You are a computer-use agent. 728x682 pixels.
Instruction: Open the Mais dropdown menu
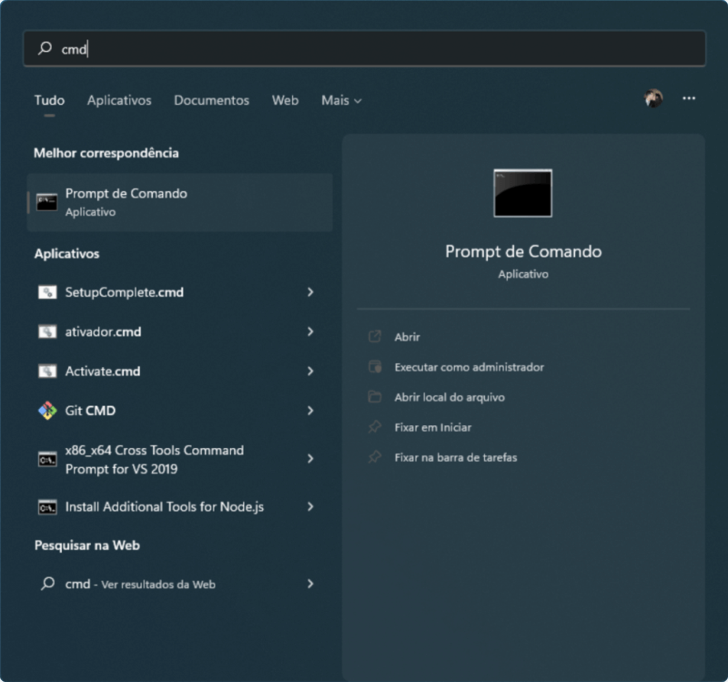click(341, 100)
